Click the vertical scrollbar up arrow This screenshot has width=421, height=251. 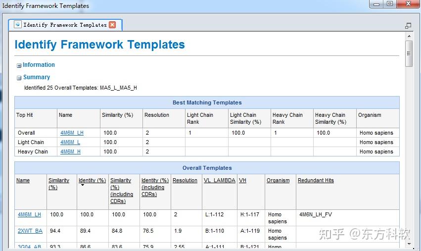(409, 36)
